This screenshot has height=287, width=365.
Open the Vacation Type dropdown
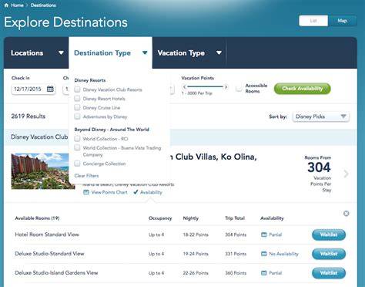click(189, 52)
